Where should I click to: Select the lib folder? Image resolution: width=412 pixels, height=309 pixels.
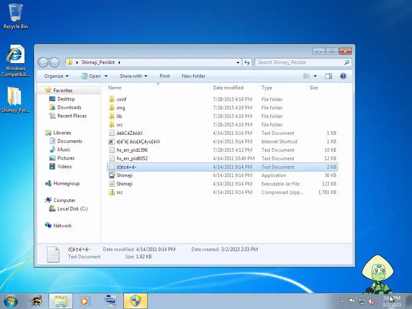[222, 116]
